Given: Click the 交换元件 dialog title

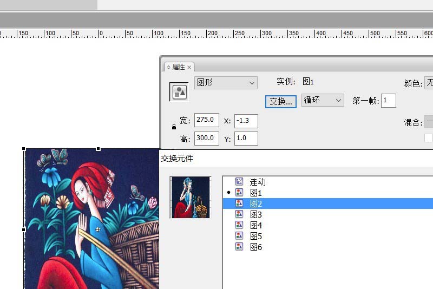Looking at the screenshot, I should click(177, 159).
